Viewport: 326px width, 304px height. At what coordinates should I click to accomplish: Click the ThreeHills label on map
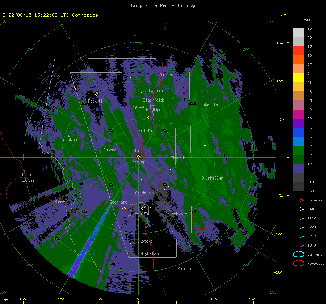coord(181,158)
